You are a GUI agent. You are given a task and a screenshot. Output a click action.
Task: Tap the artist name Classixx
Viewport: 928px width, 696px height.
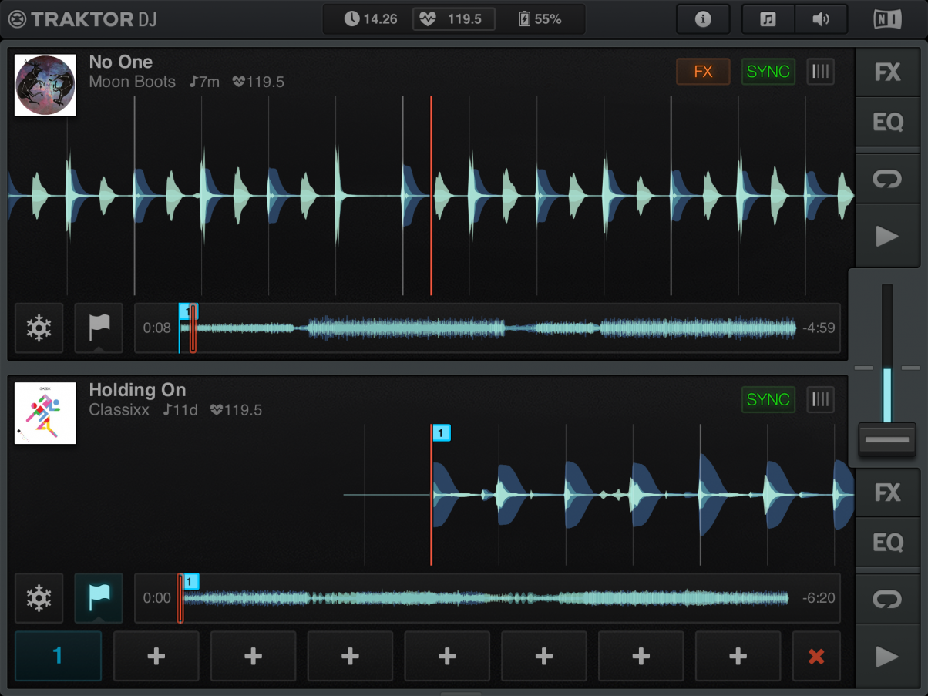[x=119, y=410]
